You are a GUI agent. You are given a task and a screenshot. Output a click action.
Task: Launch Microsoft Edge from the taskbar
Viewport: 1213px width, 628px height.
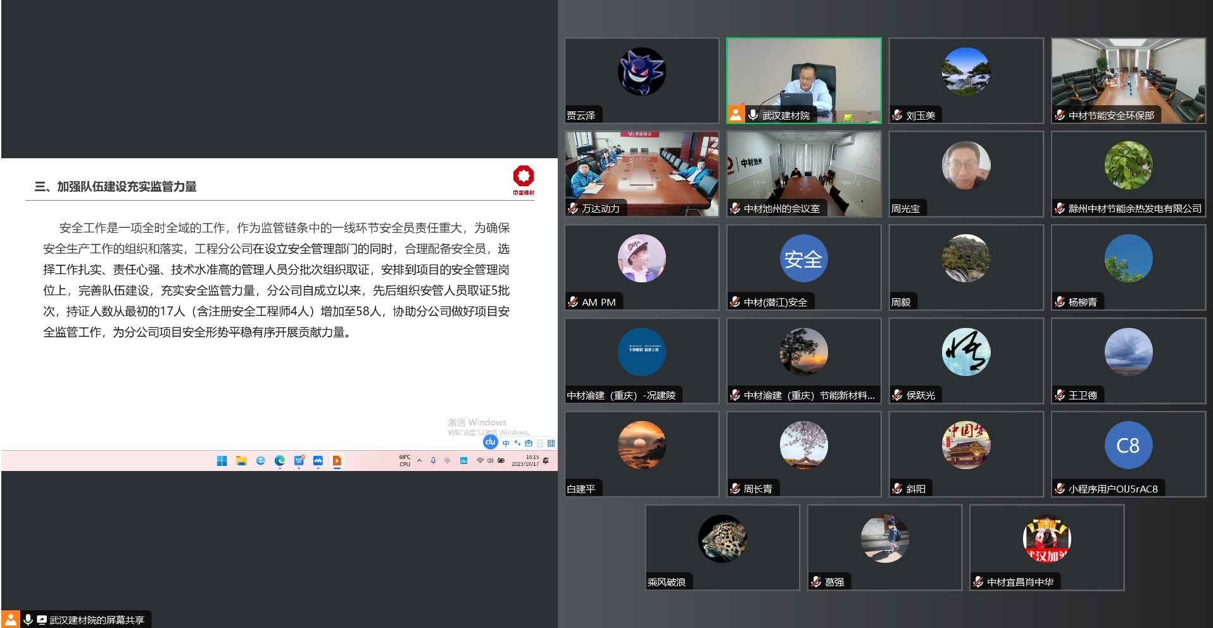(280, 461)
